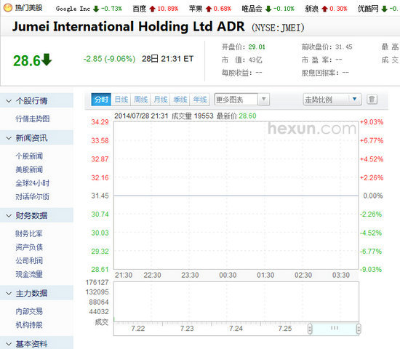Open the 机构持股 link

point(29,325)
